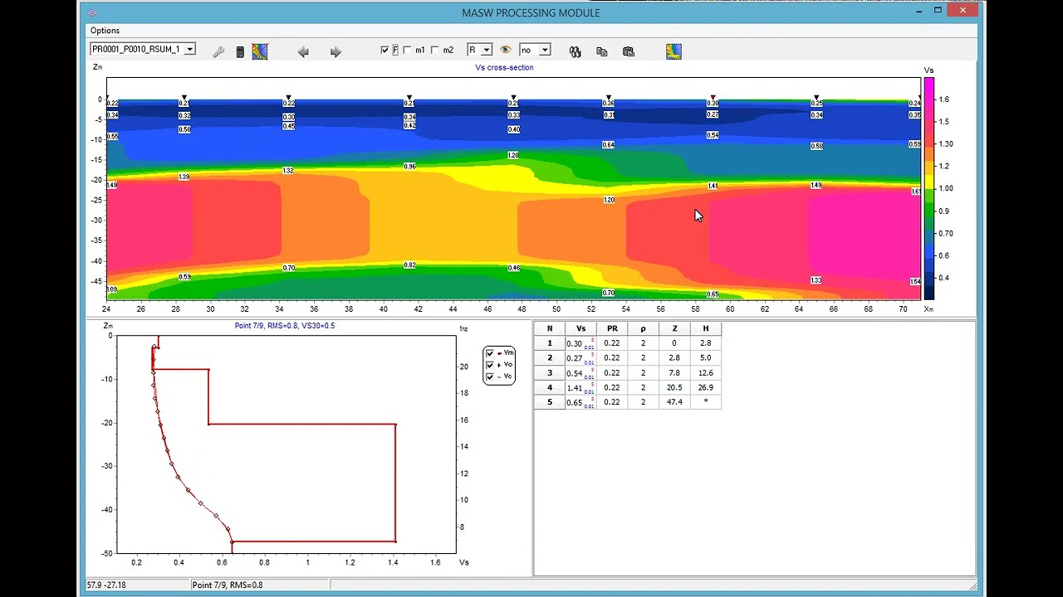Click Vs value 0.27 in layer 2
This screenshot has width=1063, height=597.
575,358
